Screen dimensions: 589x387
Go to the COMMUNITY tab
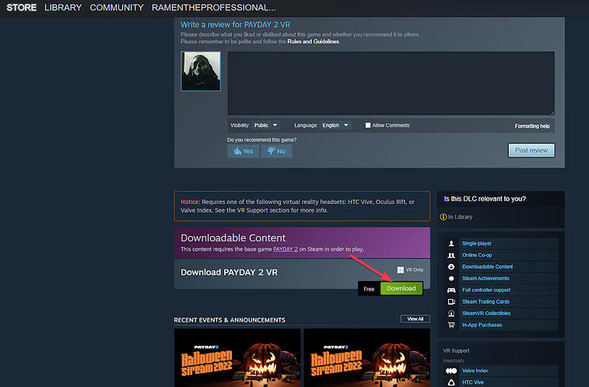pos(117,8)
